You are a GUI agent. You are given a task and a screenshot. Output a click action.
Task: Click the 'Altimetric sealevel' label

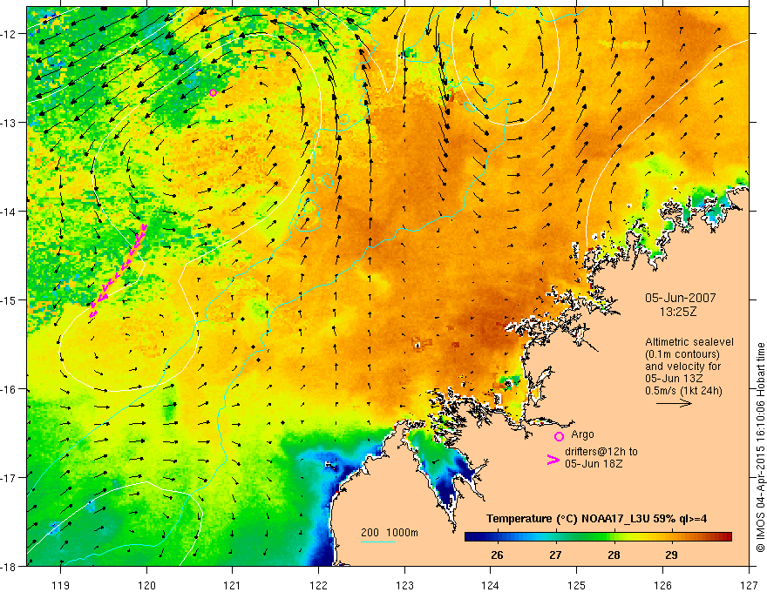tap(689, 342)
